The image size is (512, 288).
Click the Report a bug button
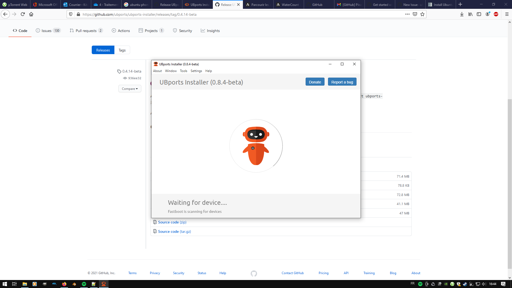342,82
